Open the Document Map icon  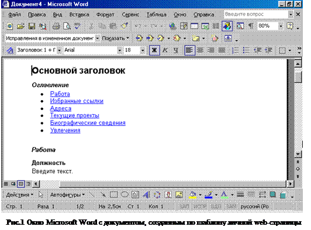pos(240,26)
